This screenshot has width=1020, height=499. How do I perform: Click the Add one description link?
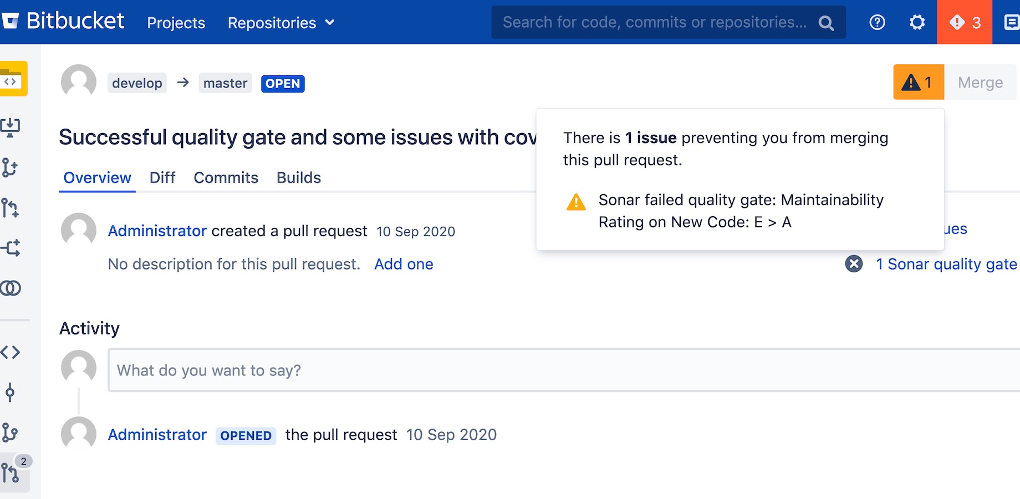pyautogui.click(x=404, y=264)
